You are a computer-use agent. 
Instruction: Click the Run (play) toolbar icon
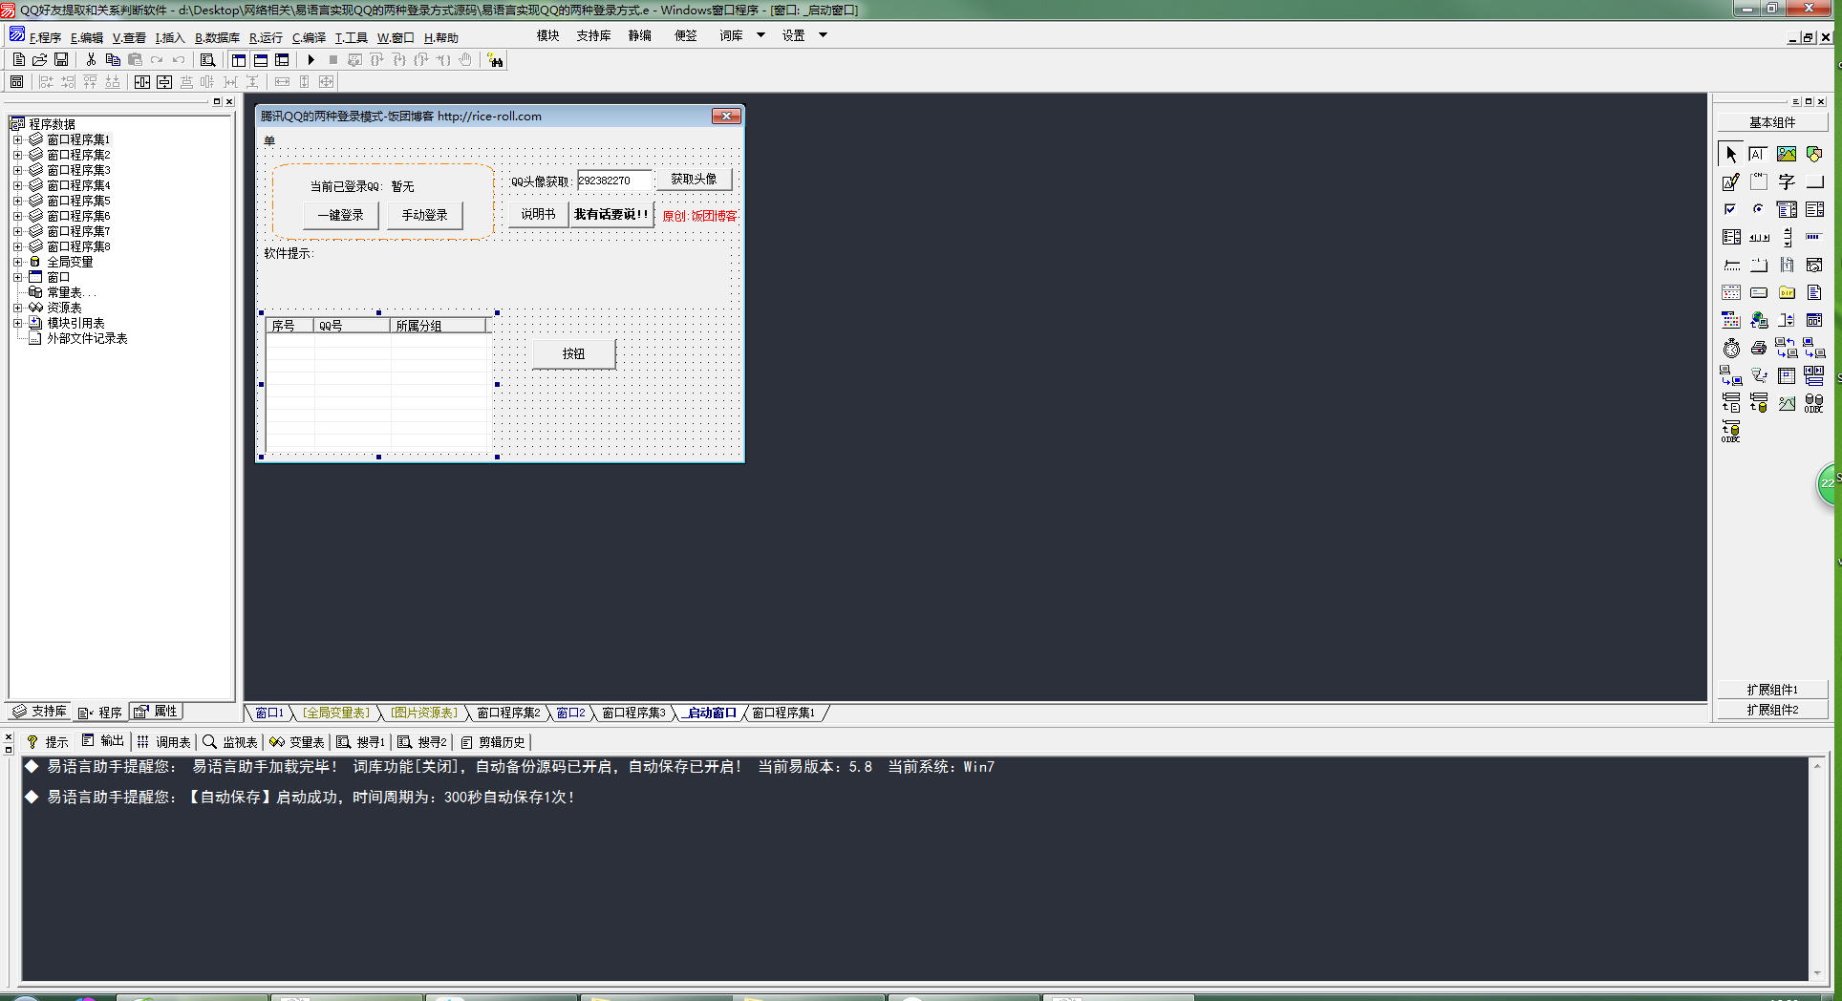coord(311,60)
